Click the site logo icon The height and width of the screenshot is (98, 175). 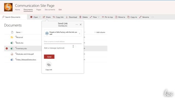click(x=8, y=7)
